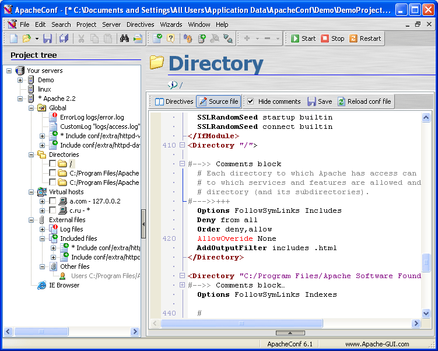
Task: Expand the Demo server node
Action: click(20, 80)
